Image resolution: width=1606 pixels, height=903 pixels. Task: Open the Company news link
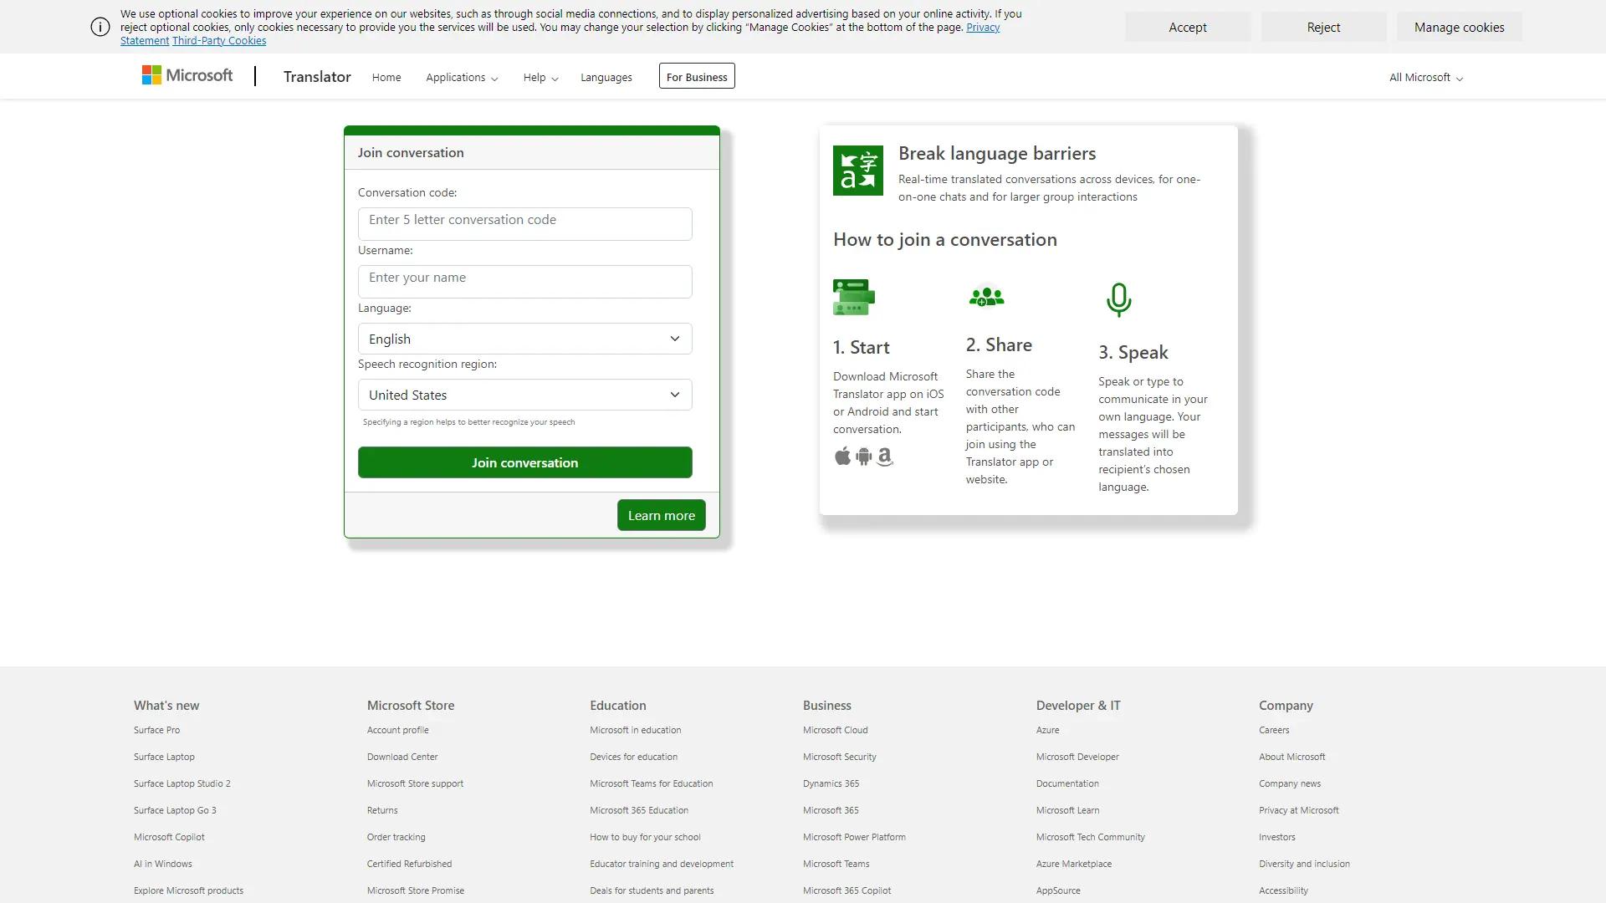point(1290,783)
